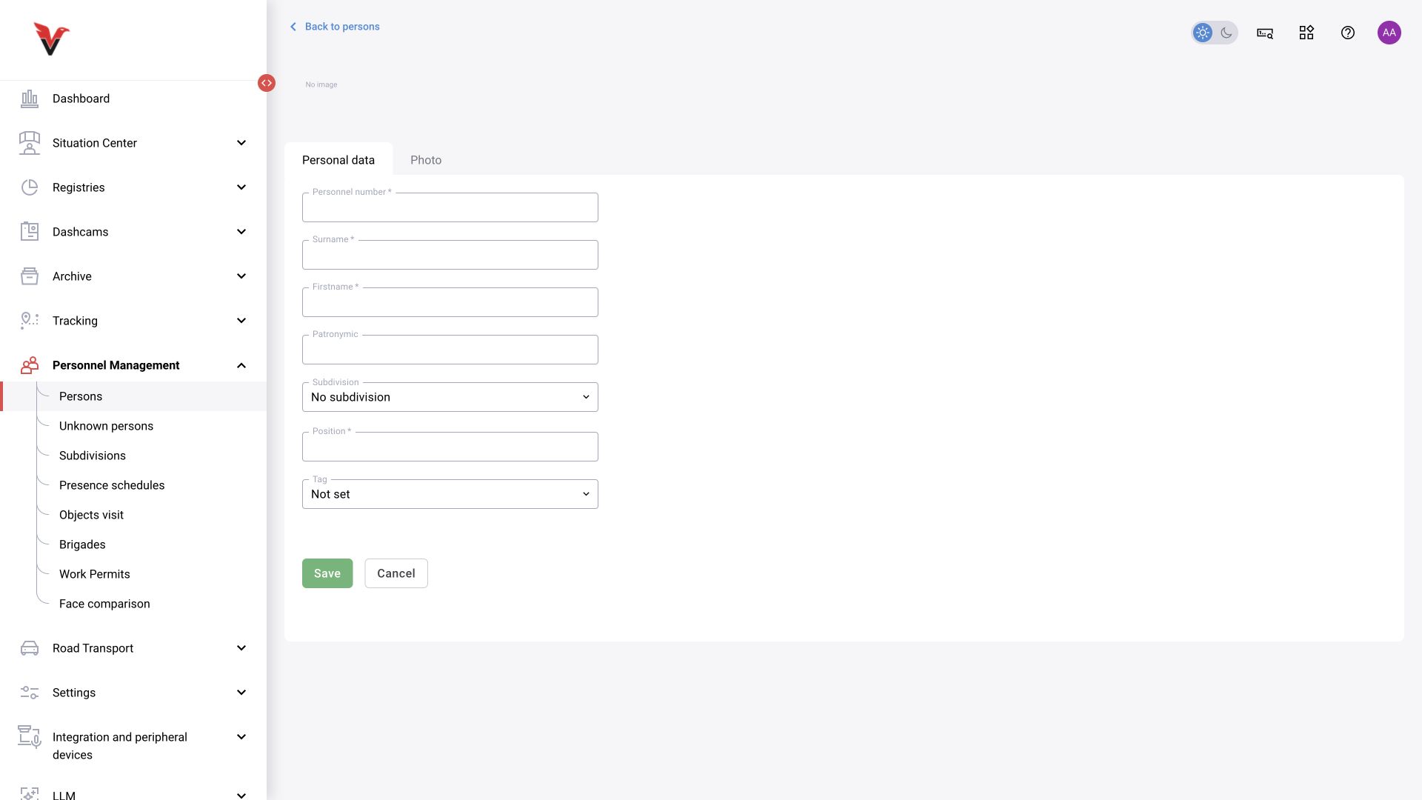Go Back to persons link

click(x=335, y=27)
